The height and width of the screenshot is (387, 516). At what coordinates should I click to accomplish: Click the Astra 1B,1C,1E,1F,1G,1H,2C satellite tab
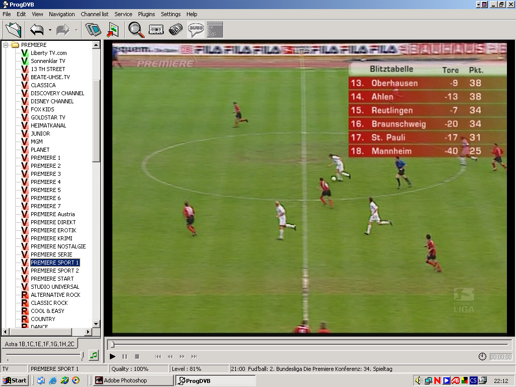(x=39, y=344)
